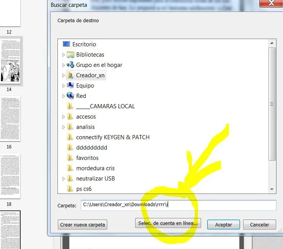The image size is (283, 249).
Task: Expand the accesos folder node
Action: pyautogui.click(x=63, y=117)
